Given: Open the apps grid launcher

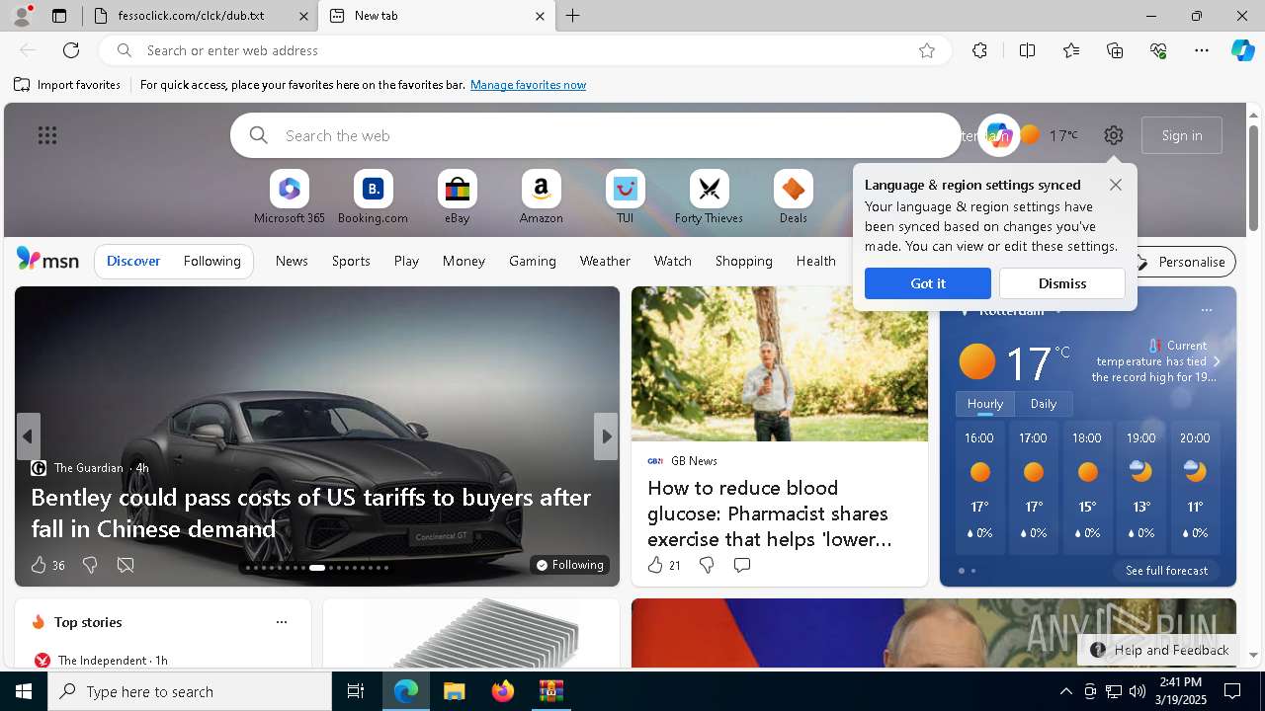Looking at the screenshot, I should pos(47,135).
